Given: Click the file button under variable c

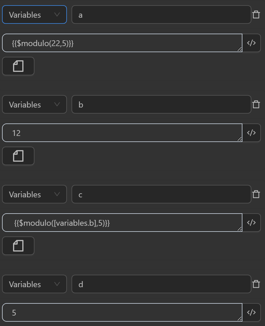Looking at the screenshot, I should tap(18, 246).
